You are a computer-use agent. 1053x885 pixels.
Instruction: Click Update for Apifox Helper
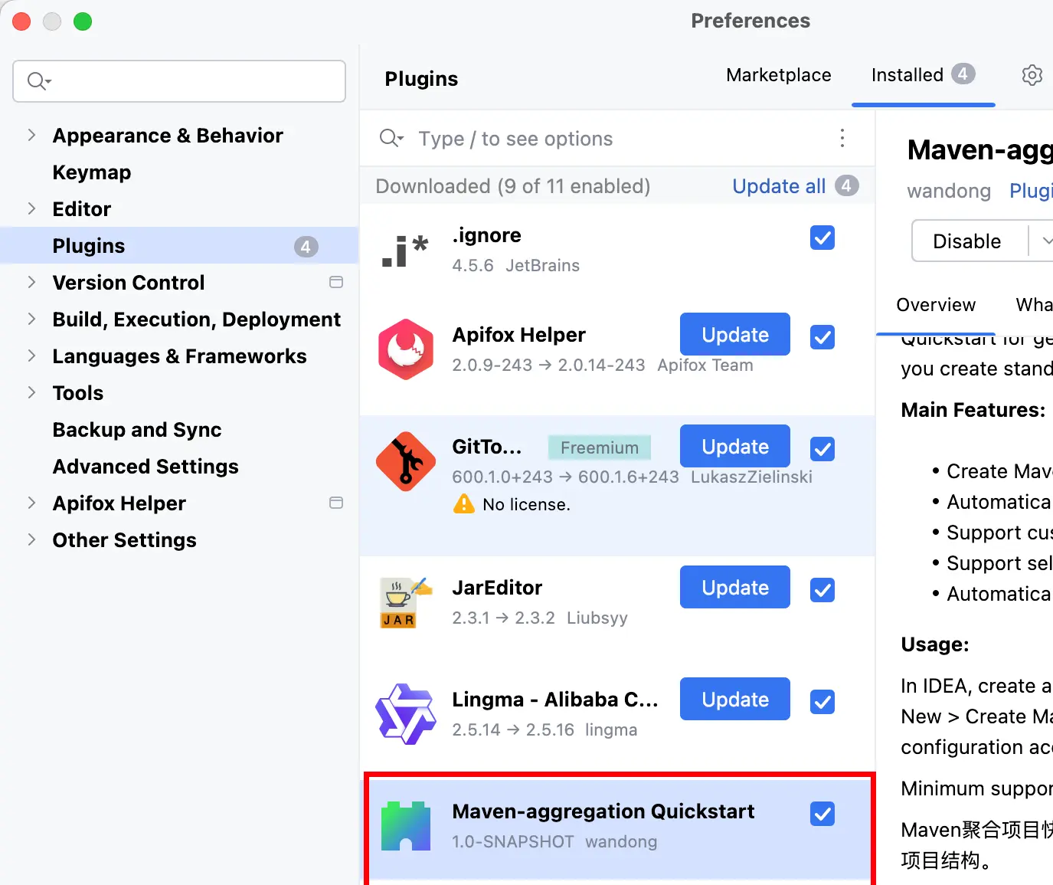[734, 335]
